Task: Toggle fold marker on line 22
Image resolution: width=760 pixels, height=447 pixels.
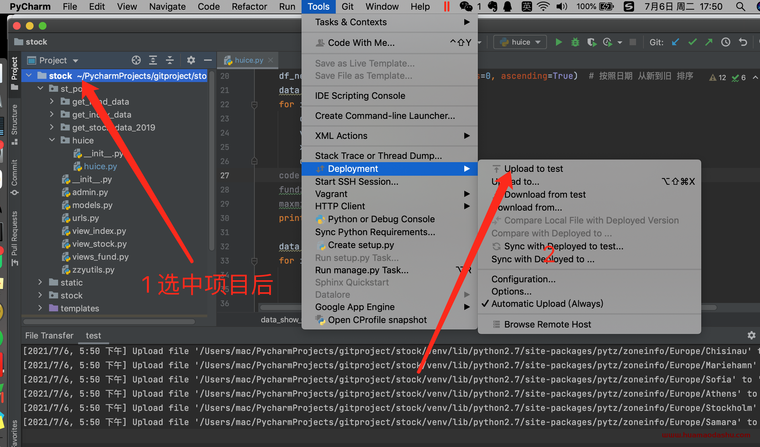Action: 254,105
